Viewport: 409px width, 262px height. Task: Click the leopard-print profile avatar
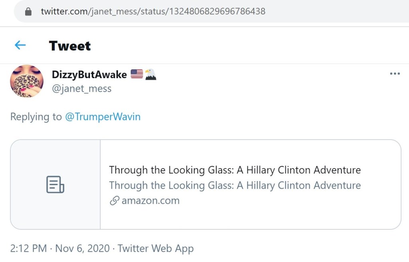pyautogui.click(x=26, y=81)
